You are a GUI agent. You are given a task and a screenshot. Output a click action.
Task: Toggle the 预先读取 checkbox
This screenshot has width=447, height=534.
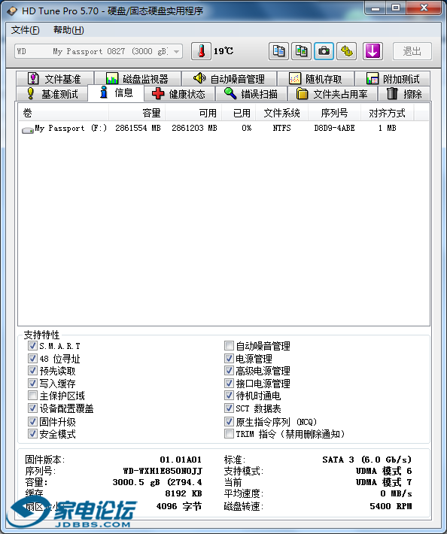32,371
